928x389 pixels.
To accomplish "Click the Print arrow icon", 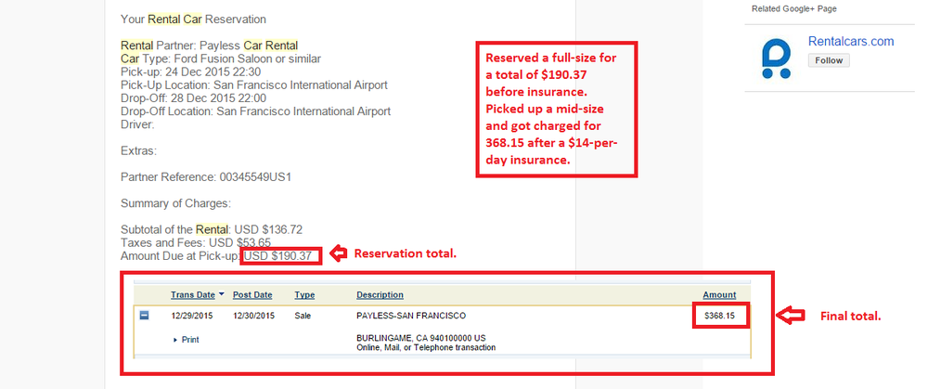I will 175,340.
